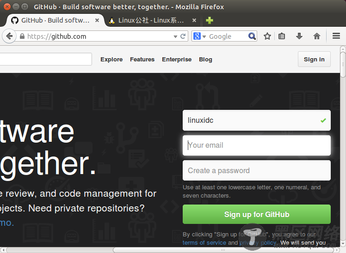This screenshot has height=253, width=346.
Task: Show bookmarks list icon
Action: click(x=282, y=36)
